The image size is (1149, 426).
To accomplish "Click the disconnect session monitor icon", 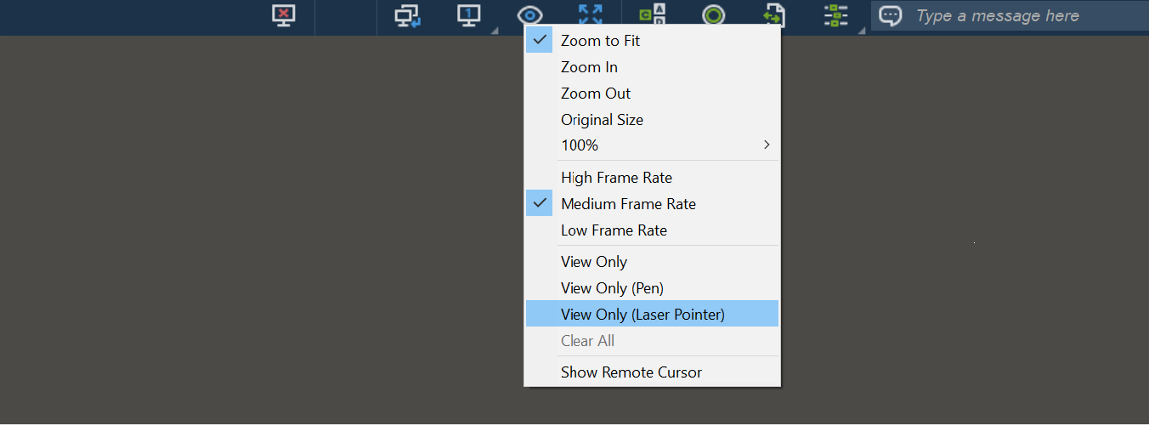I will pyautogui.click(x=284, y=16).
